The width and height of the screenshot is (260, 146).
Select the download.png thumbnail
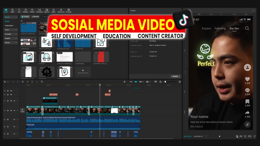[83, 57]
